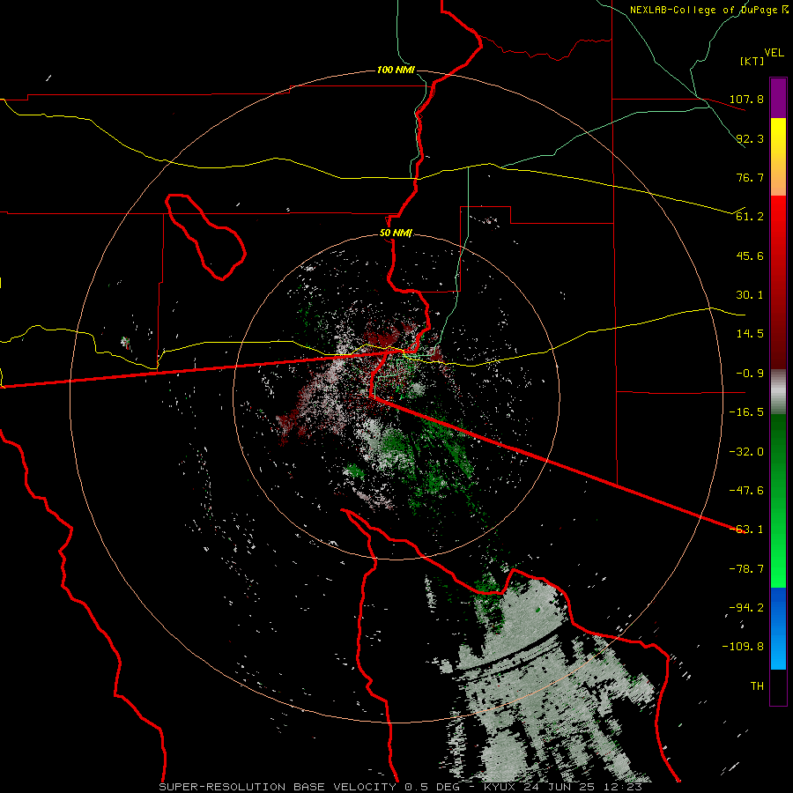Pick the yellow segment of the velocity color bar
Viewport: 793px width, 793px height.
coord(778,136)
